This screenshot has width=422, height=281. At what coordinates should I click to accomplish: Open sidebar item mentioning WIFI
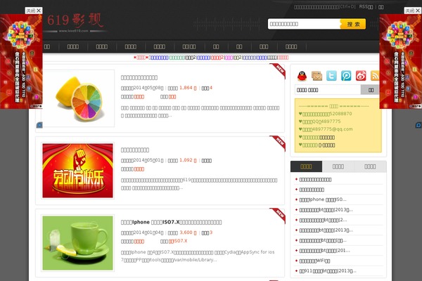click(x=314, y=261)
